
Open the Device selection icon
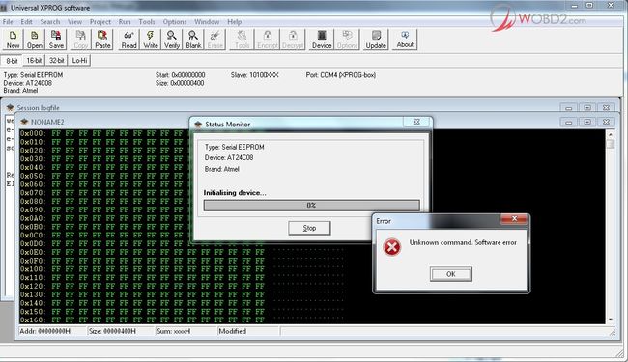point(322,40)
